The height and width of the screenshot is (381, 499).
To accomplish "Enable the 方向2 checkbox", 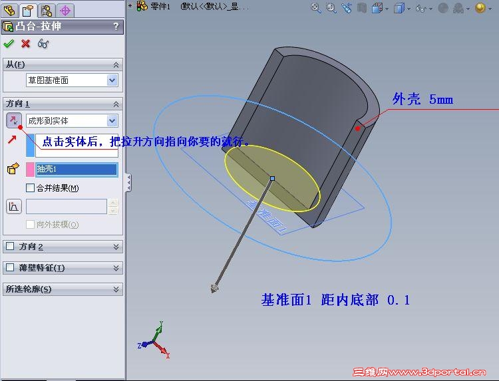I will (10, 246).
